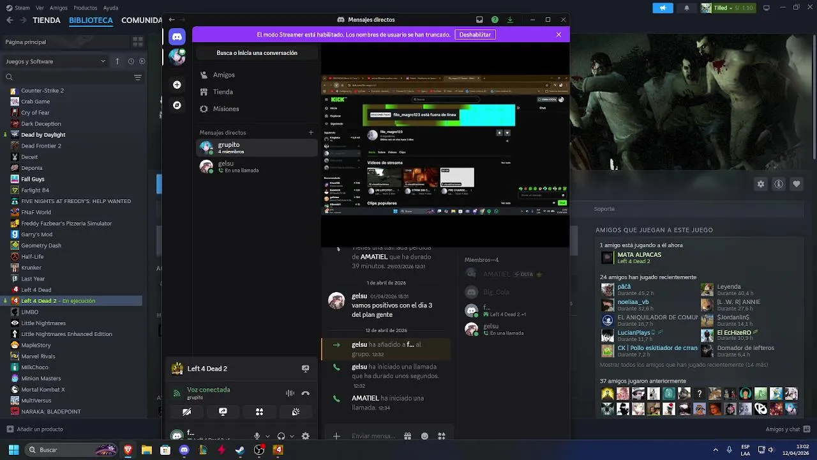Create a new direct message with plus
The image size is (817, 460).
click(311, 133)
